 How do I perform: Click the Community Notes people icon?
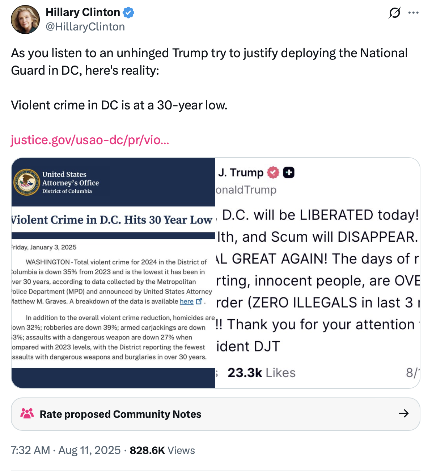pyautogui.click(x=27, y=413)
